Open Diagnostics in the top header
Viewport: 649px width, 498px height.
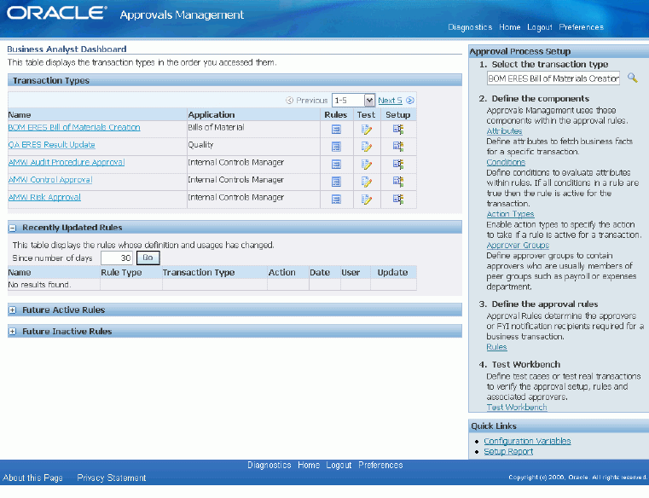click(470, 27)
